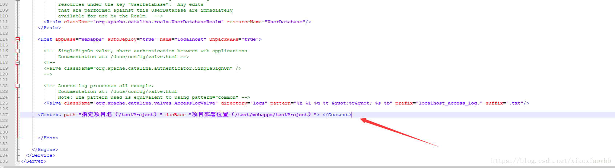Click the standalone "-->" comment terminator line

coord(48,74)
